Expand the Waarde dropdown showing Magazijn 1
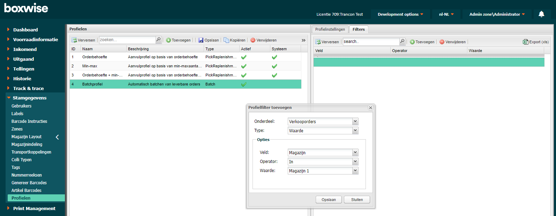This screenshot has width=556, height=216. click(x=355, y=171)
